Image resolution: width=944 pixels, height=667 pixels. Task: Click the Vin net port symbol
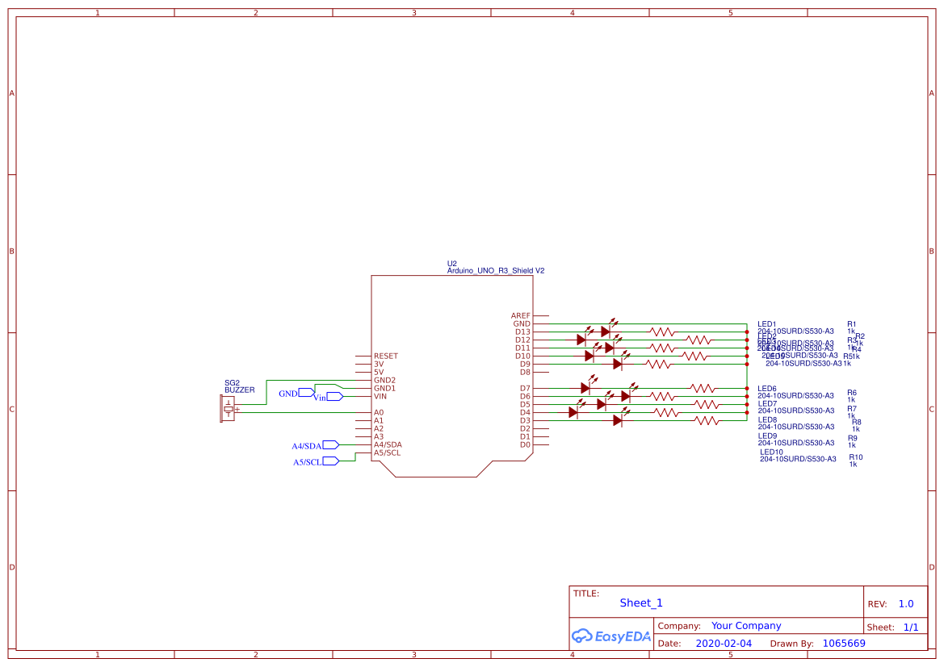point(334,397)
